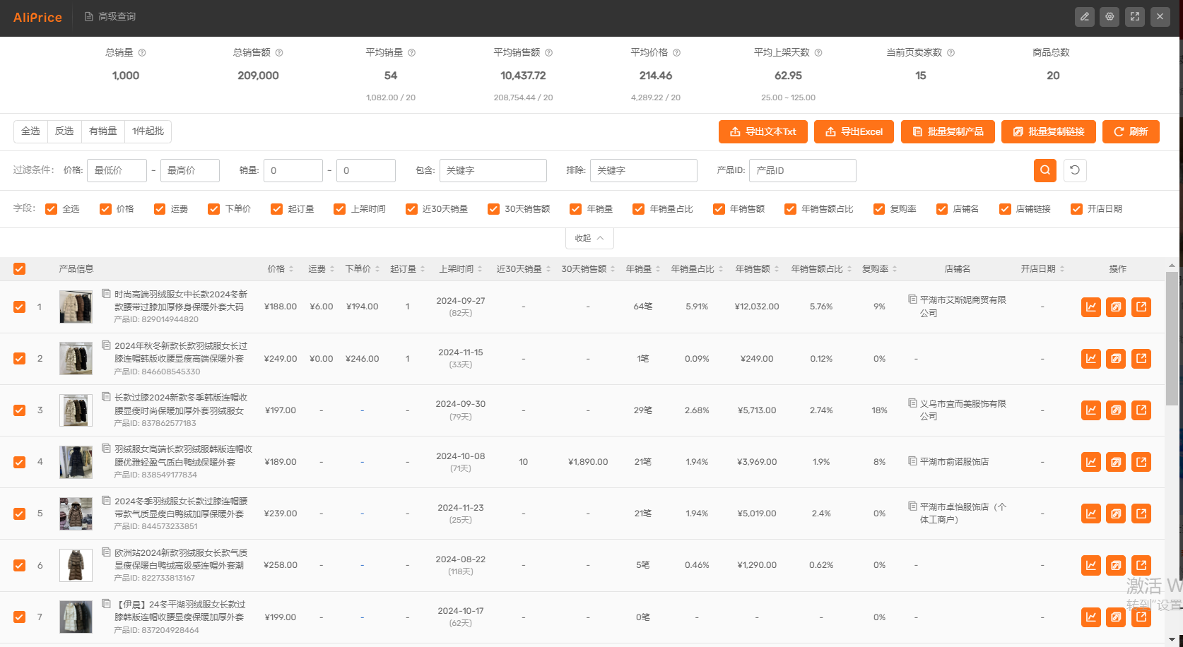Copy shop name icon for 义乌市宜而美服饰有限公司
Screen dimensions: 1183x647
pos(912,403)
